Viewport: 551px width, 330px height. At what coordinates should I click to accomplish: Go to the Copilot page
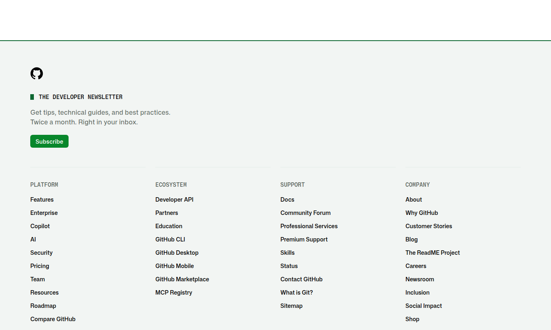coord(40,226)
